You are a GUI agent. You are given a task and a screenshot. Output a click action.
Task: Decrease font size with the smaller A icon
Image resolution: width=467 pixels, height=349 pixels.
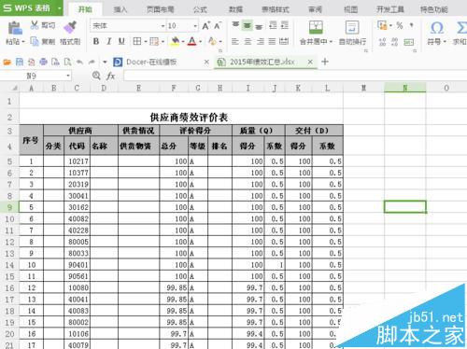pyautogui.click(x=218, y=25)
